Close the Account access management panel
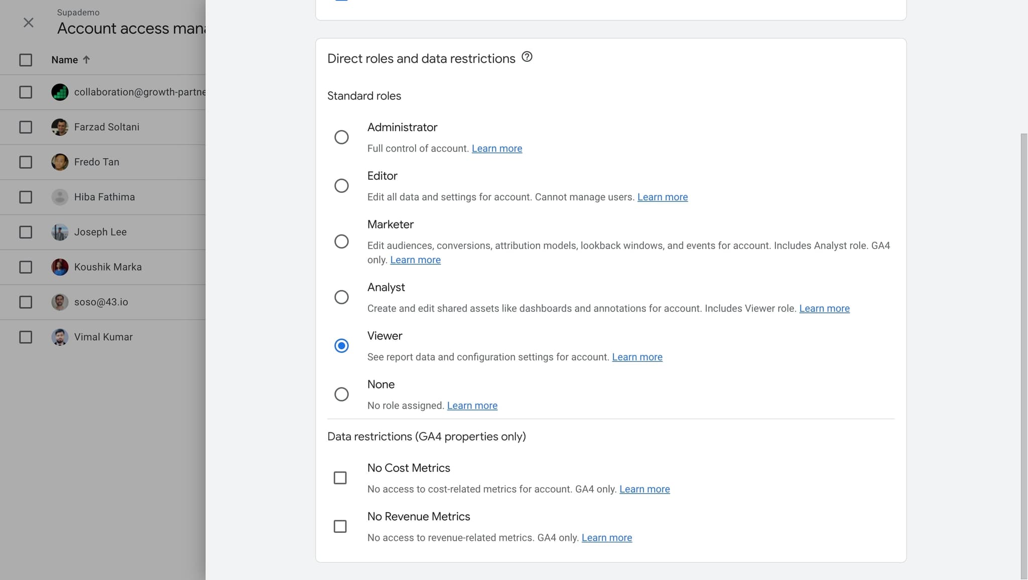 [x=29, y=23]
